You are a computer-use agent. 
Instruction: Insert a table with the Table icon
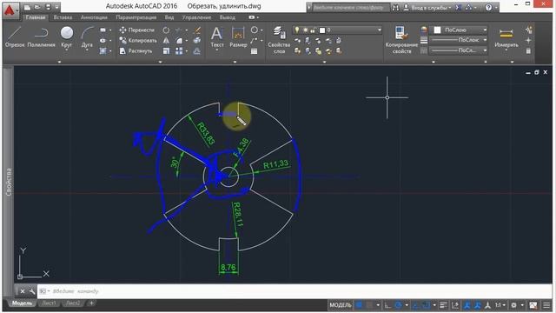[254, 51]
